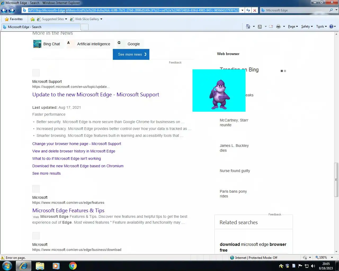Click Add to Favorites Bar icon
339x271 pixels.
point(33,19)
